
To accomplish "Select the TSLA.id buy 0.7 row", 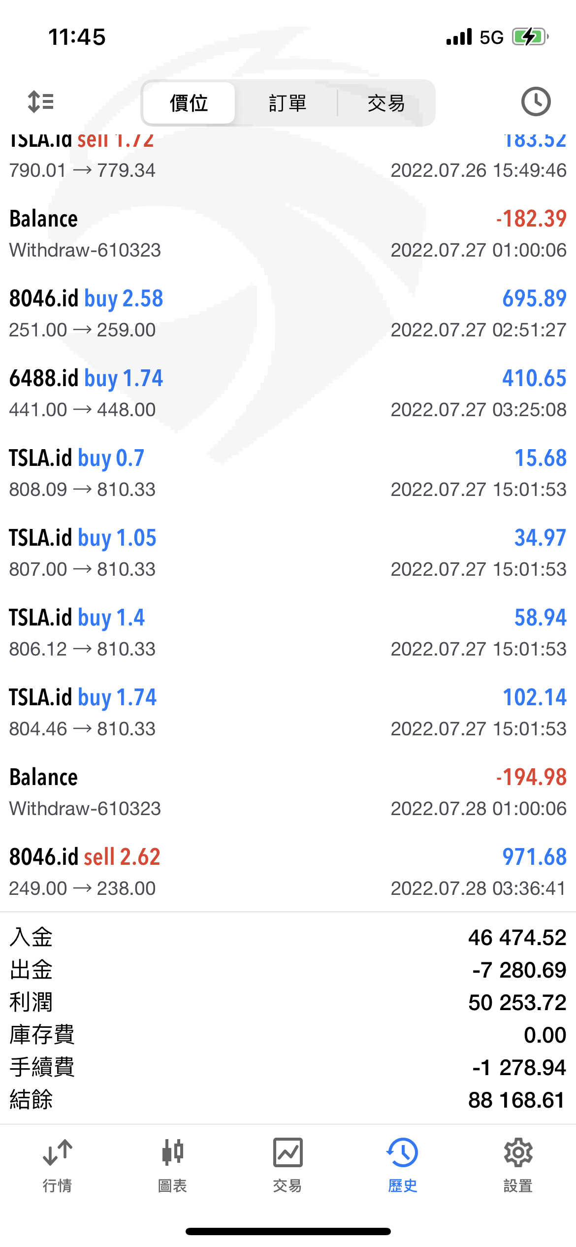I will pos(288,473).
